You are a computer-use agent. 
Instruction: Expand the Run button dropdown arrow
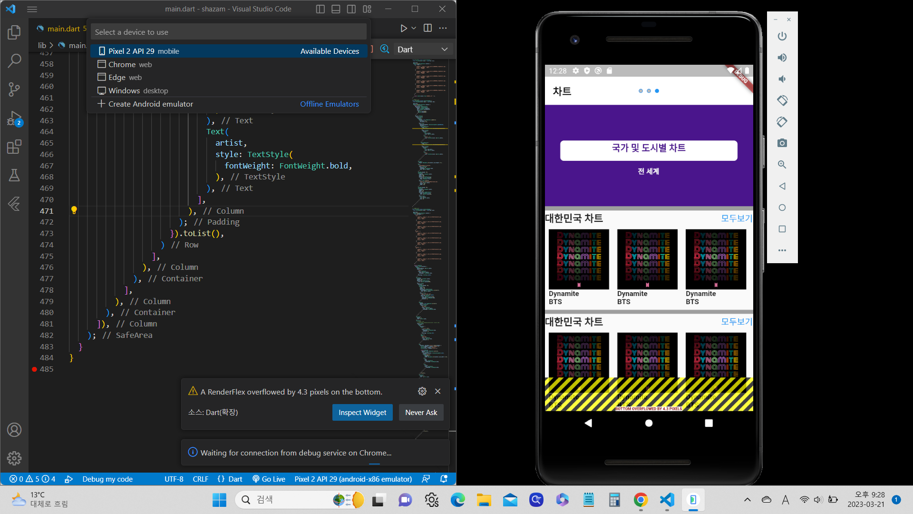pos(414,28)
